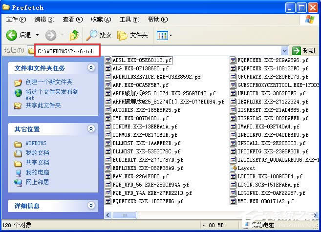This screenshot has width=321, height=232.
Task: Expand the Details panel
Action: [90, 206]
